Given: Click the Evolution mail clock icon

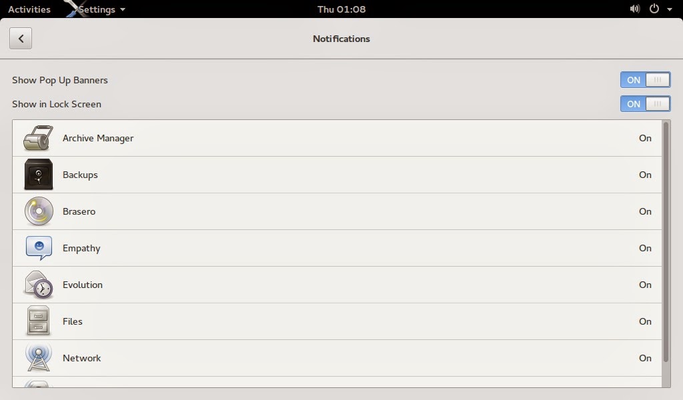Looking at the screenshot, I should coord(38,285).
